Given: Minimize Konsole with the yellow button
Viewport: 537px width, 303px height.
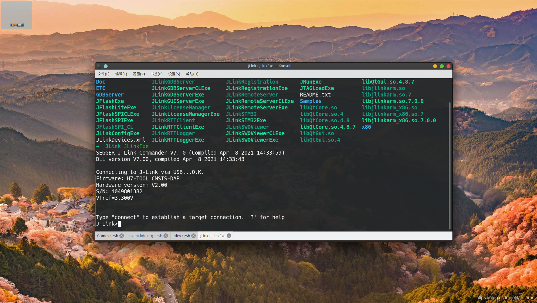Looking at the screenshot, I should coord(435,66).
